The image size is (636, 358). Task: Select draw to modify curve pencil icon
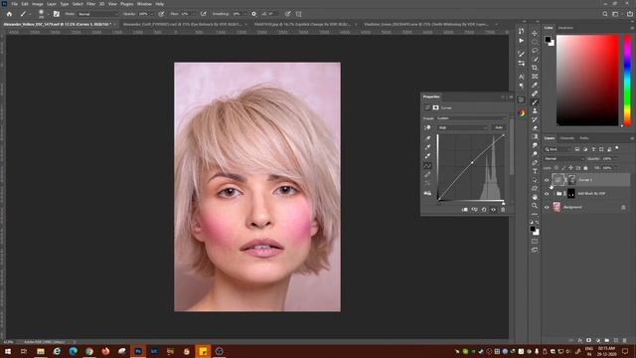(x=427, y=175)
